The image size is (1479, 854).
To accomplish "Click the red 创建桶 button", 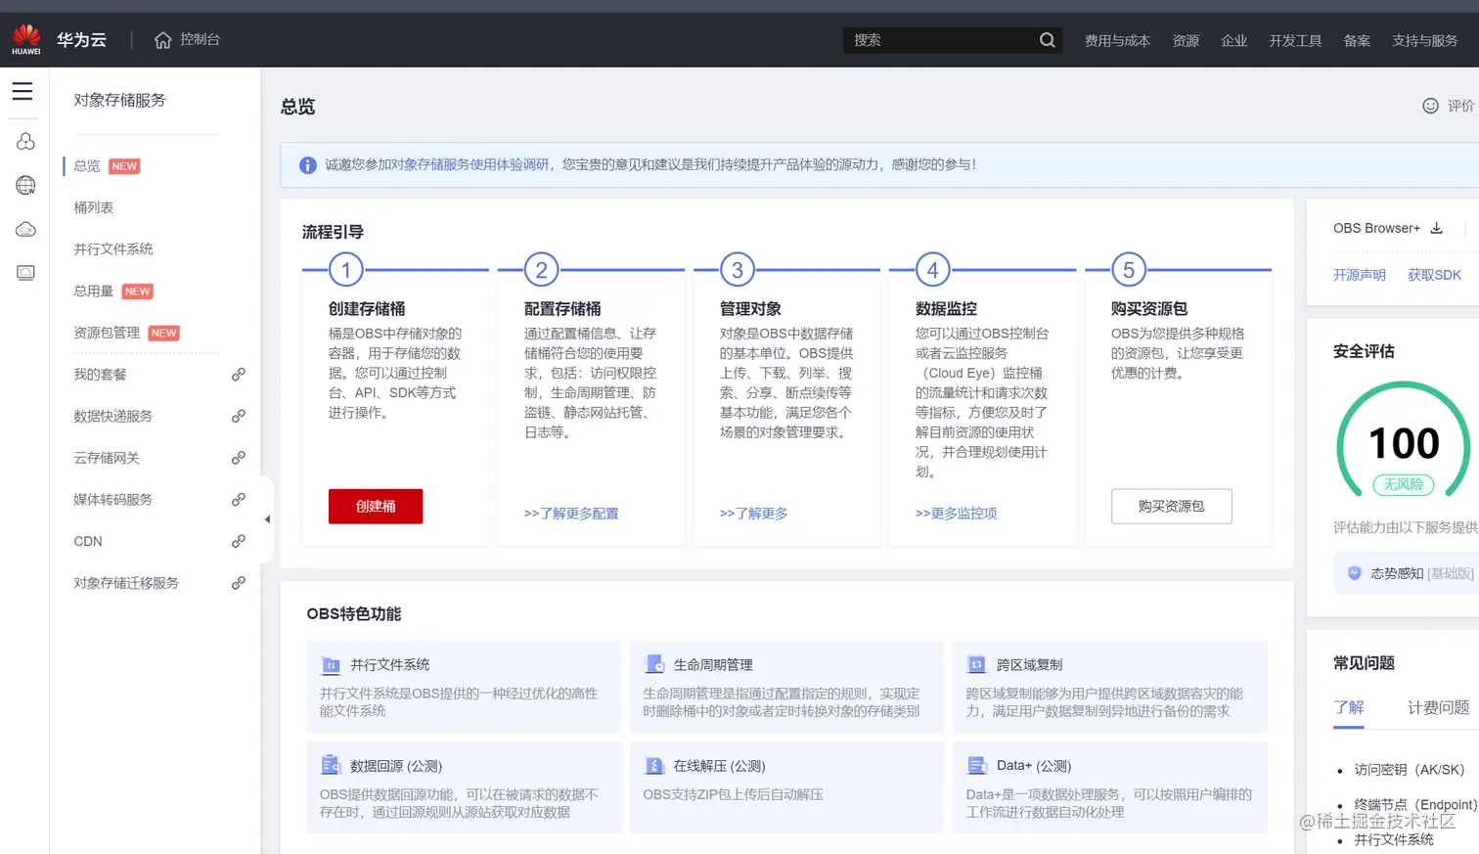I will tap(376, 507).
